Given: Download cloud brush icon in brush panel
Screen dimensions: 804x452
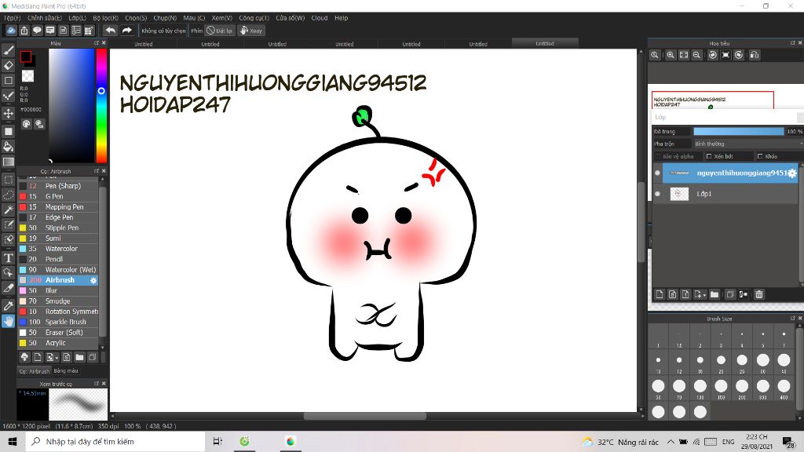Looking at the screenshot, I should click(x=24, y=357).
